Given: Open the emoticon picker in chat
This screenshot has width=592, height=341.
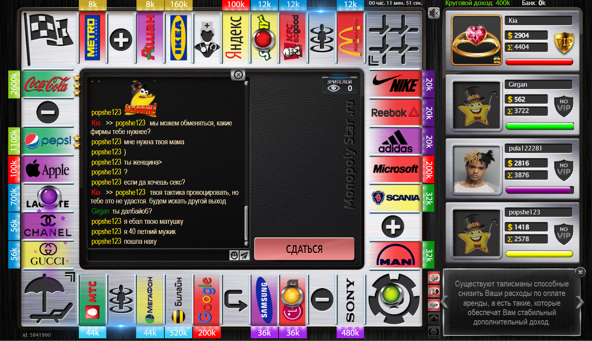Looking at the screenshot, I should point(234,256).
